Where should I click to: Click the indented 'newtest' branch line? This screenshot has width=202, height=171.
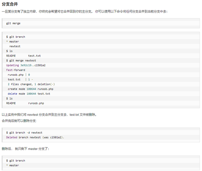pyautogui.click(x=15, y=46)
